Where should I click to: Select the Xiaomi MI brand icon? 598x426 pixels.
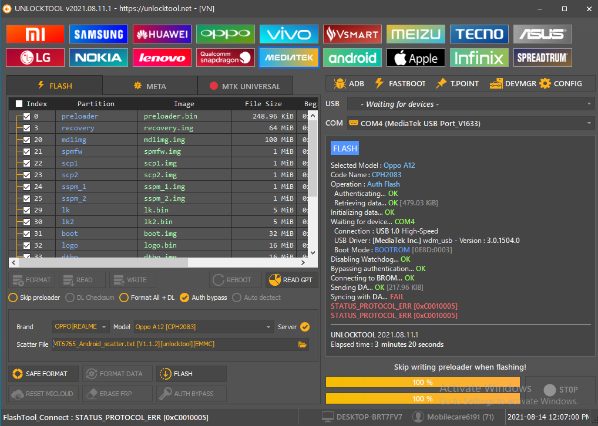coord(35,34)
